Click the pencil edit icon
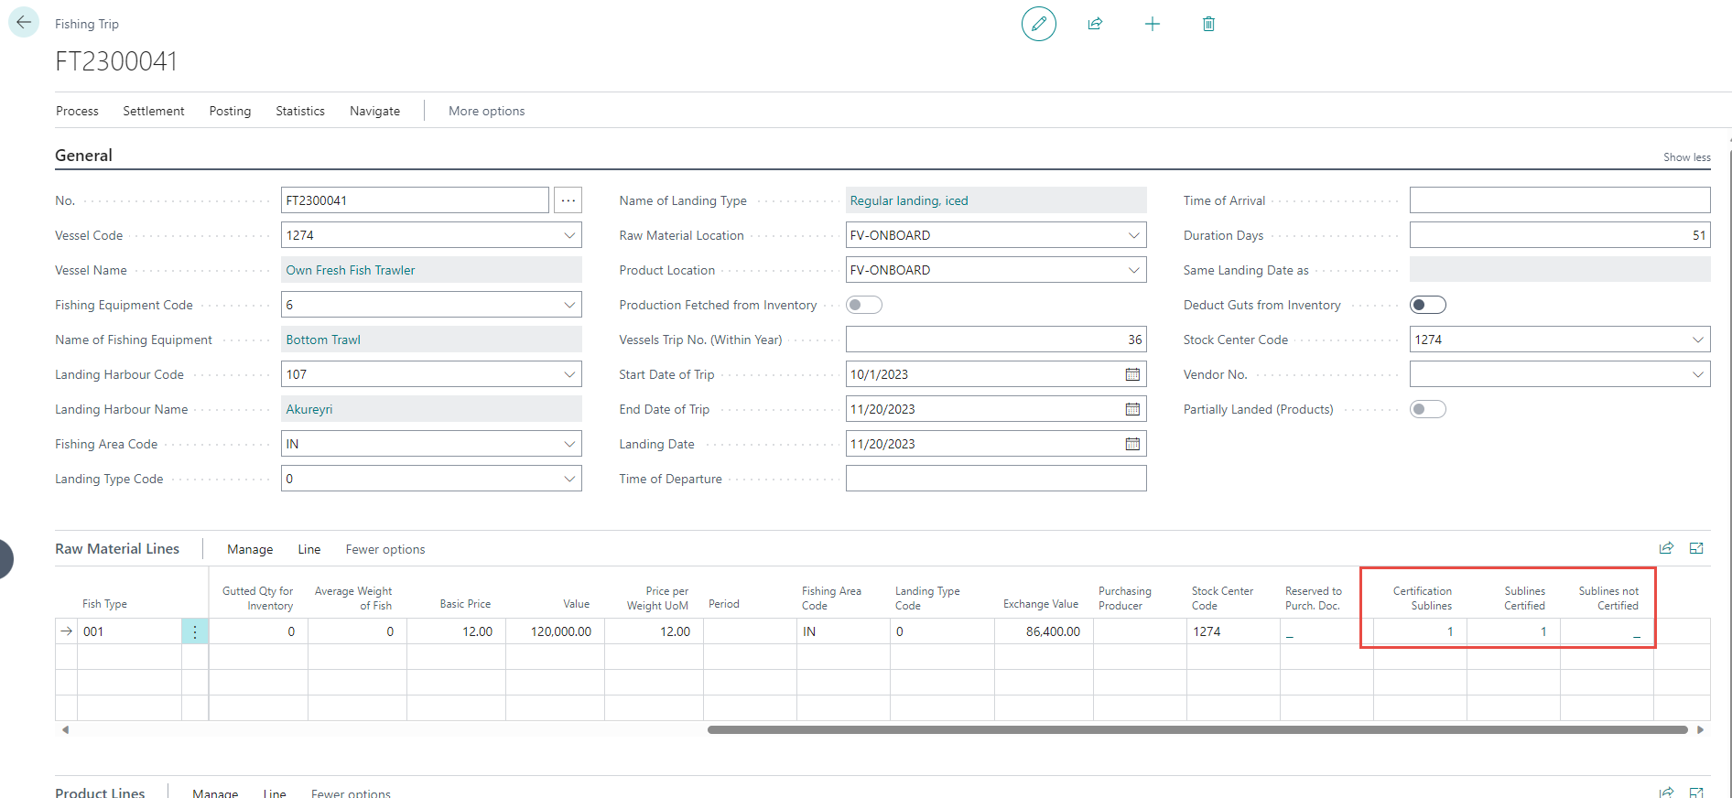1732x798 pixels. 1038,24
